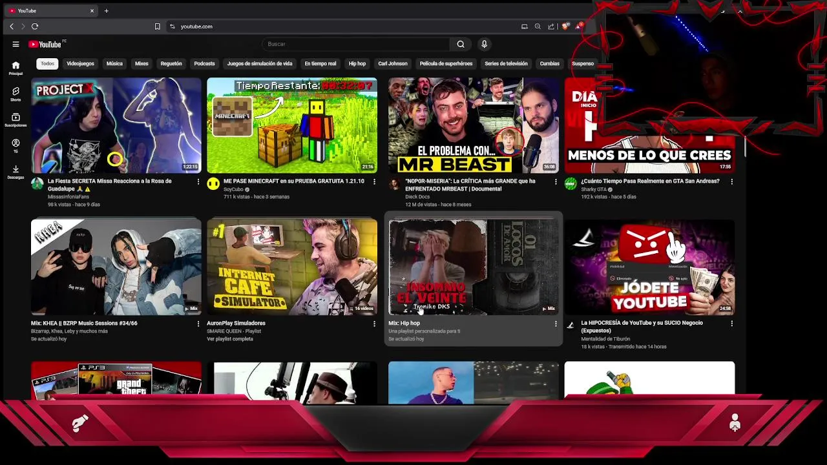827x465 pixels.
Task: Open options for AuronPlay Simuladores playlist
Action: pyautogui.click(x=374, y=324)
